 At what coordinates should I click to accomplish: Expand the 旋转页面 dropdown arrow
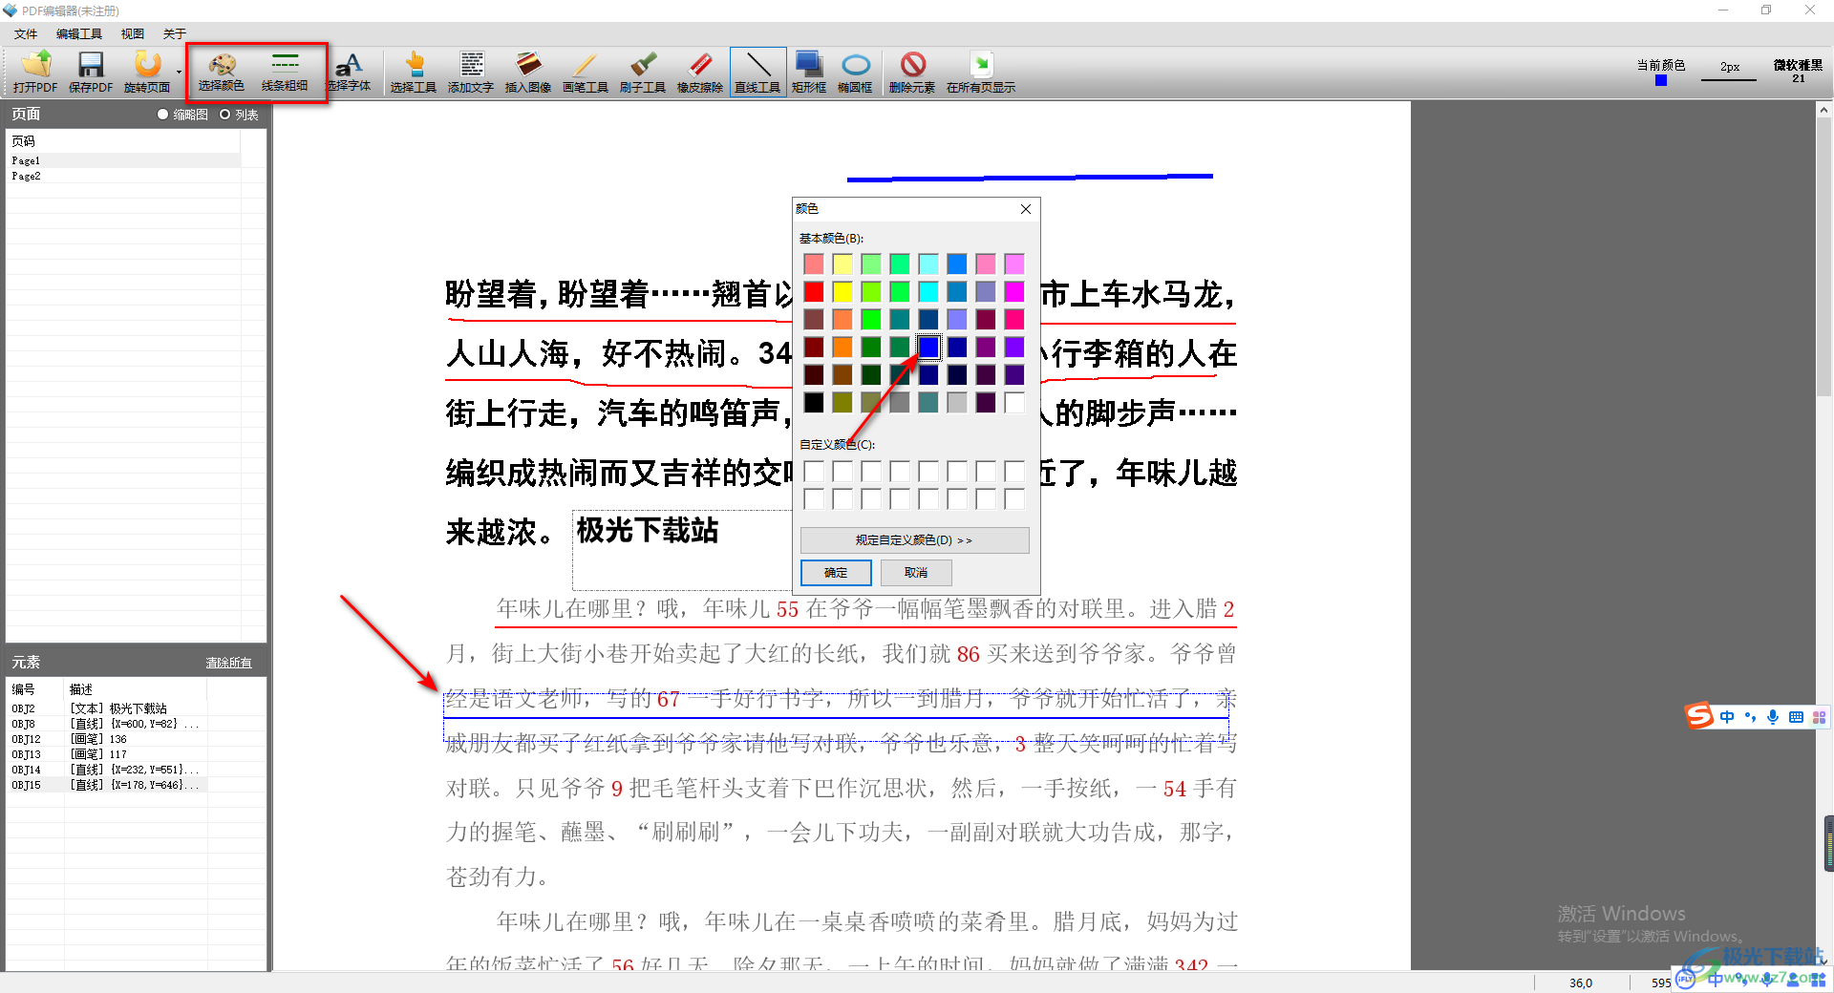pos(179,72)
